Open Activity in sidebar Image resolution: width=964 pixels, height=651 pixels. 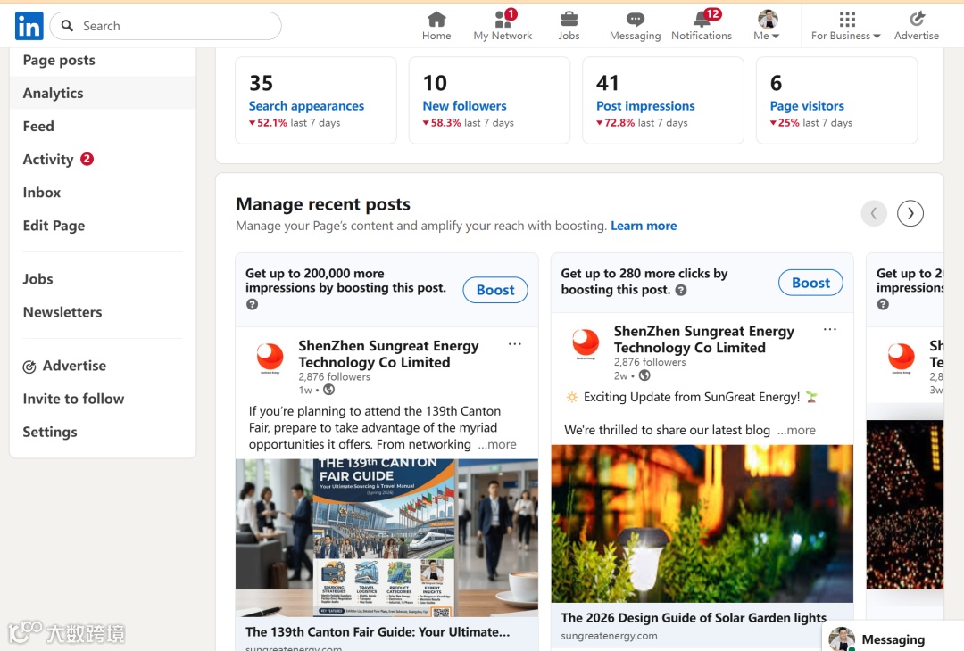click(x=48, y=159)
